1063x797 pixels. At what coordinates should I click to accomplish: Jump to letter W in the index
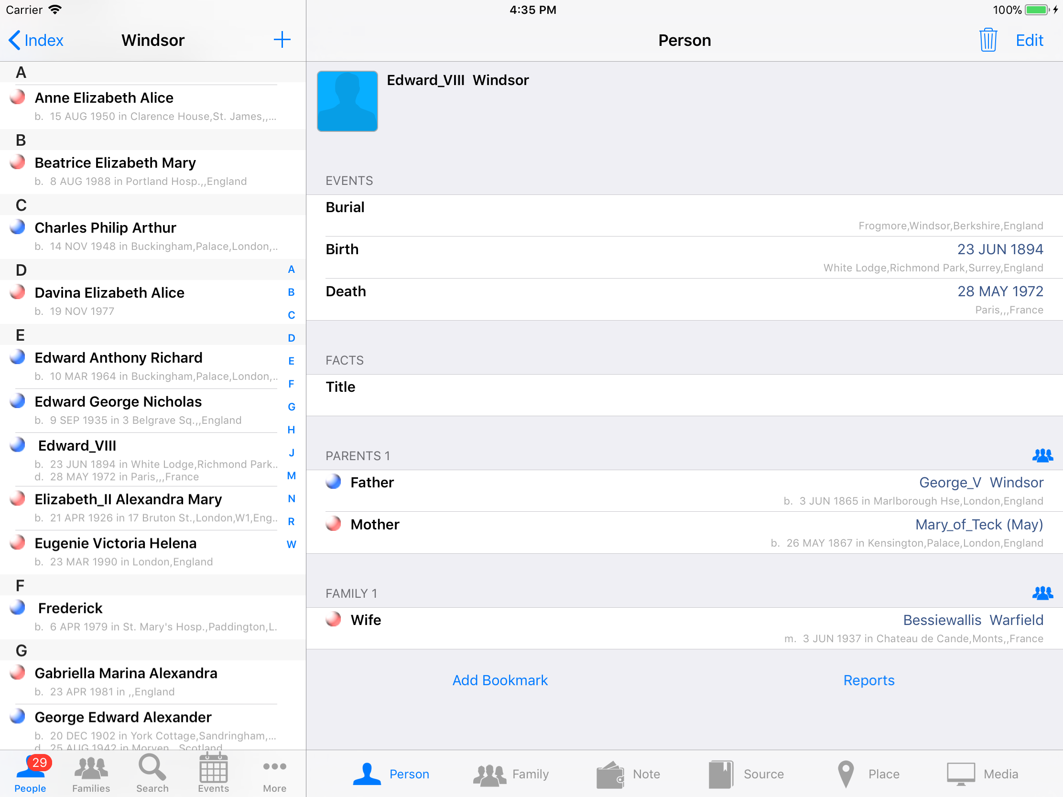click(291, 544)
